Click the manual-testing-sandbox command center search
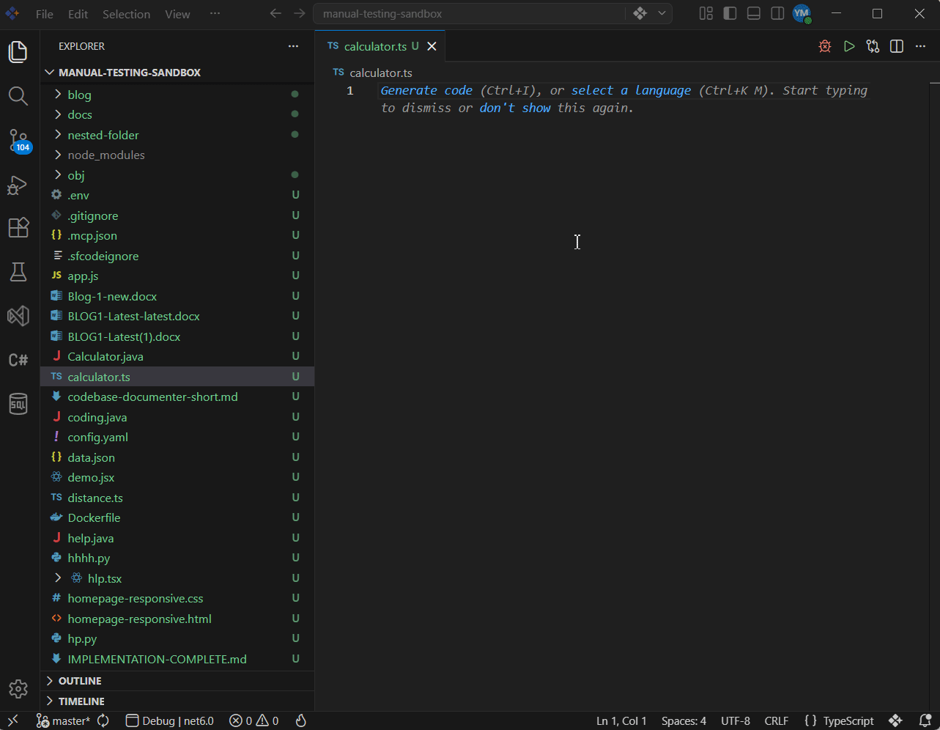Screen dimensions: 940x730 (x=470, y=14)
